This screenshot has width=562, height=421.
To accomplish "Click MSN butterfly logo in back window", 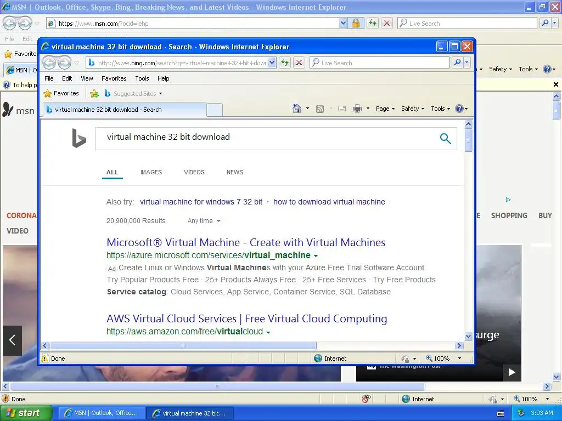I will click(8, 110).
